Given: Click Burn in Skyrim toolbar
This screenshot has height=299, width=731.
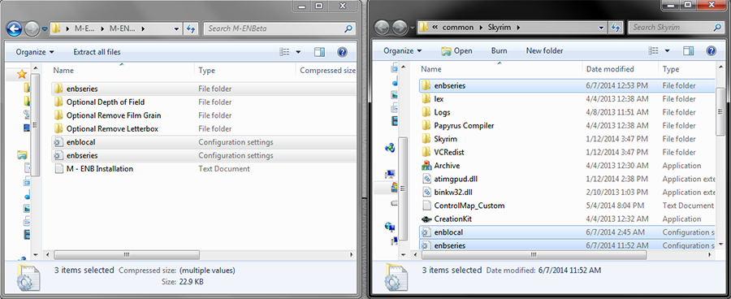Looking at the screenshot, I should 499,51.
